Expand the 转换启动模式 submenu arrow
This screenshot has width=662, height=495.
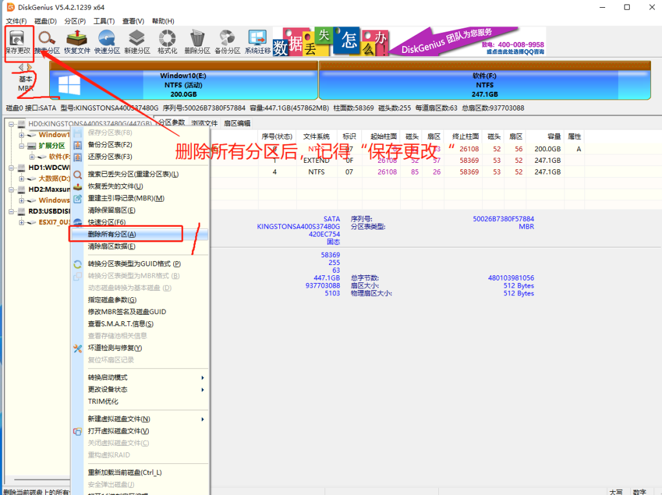[202, 377]
